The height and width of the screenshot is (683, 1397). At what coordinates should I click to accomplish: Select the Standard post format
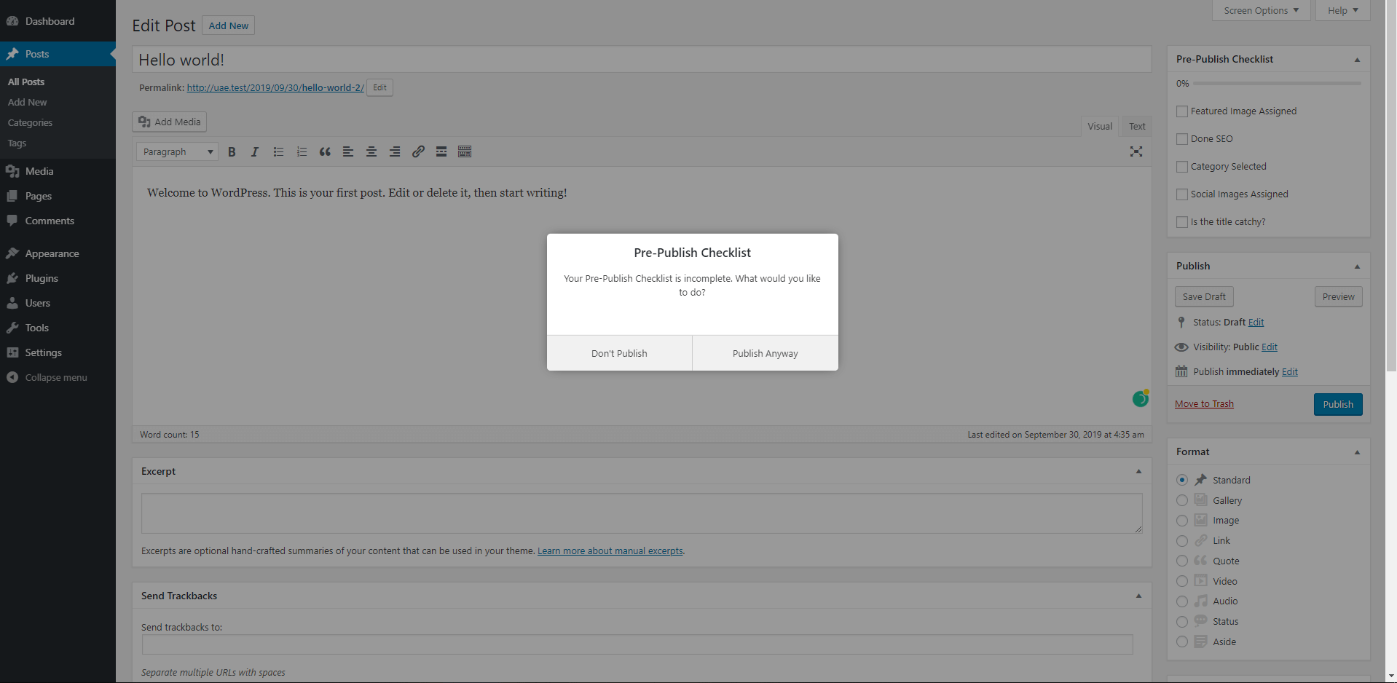pos(1182,480)
